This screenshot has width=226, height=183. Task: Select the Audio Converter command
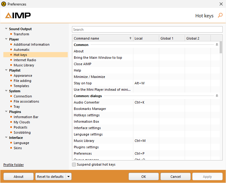146,102
